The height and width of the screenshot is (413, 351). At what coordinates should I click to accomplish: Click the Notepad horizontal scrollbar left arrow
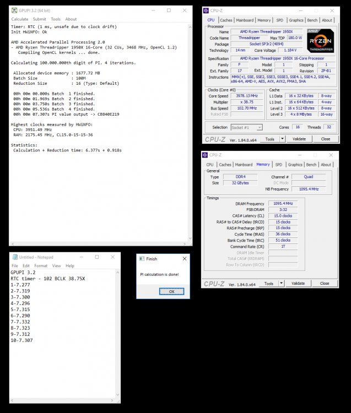tap(12, 401)
